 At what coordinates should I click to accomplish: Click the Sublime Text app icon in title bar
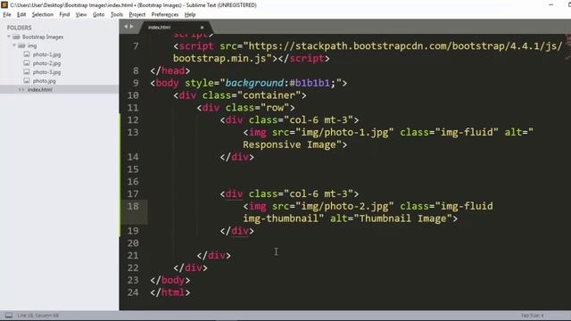click(x=4, y=4)
